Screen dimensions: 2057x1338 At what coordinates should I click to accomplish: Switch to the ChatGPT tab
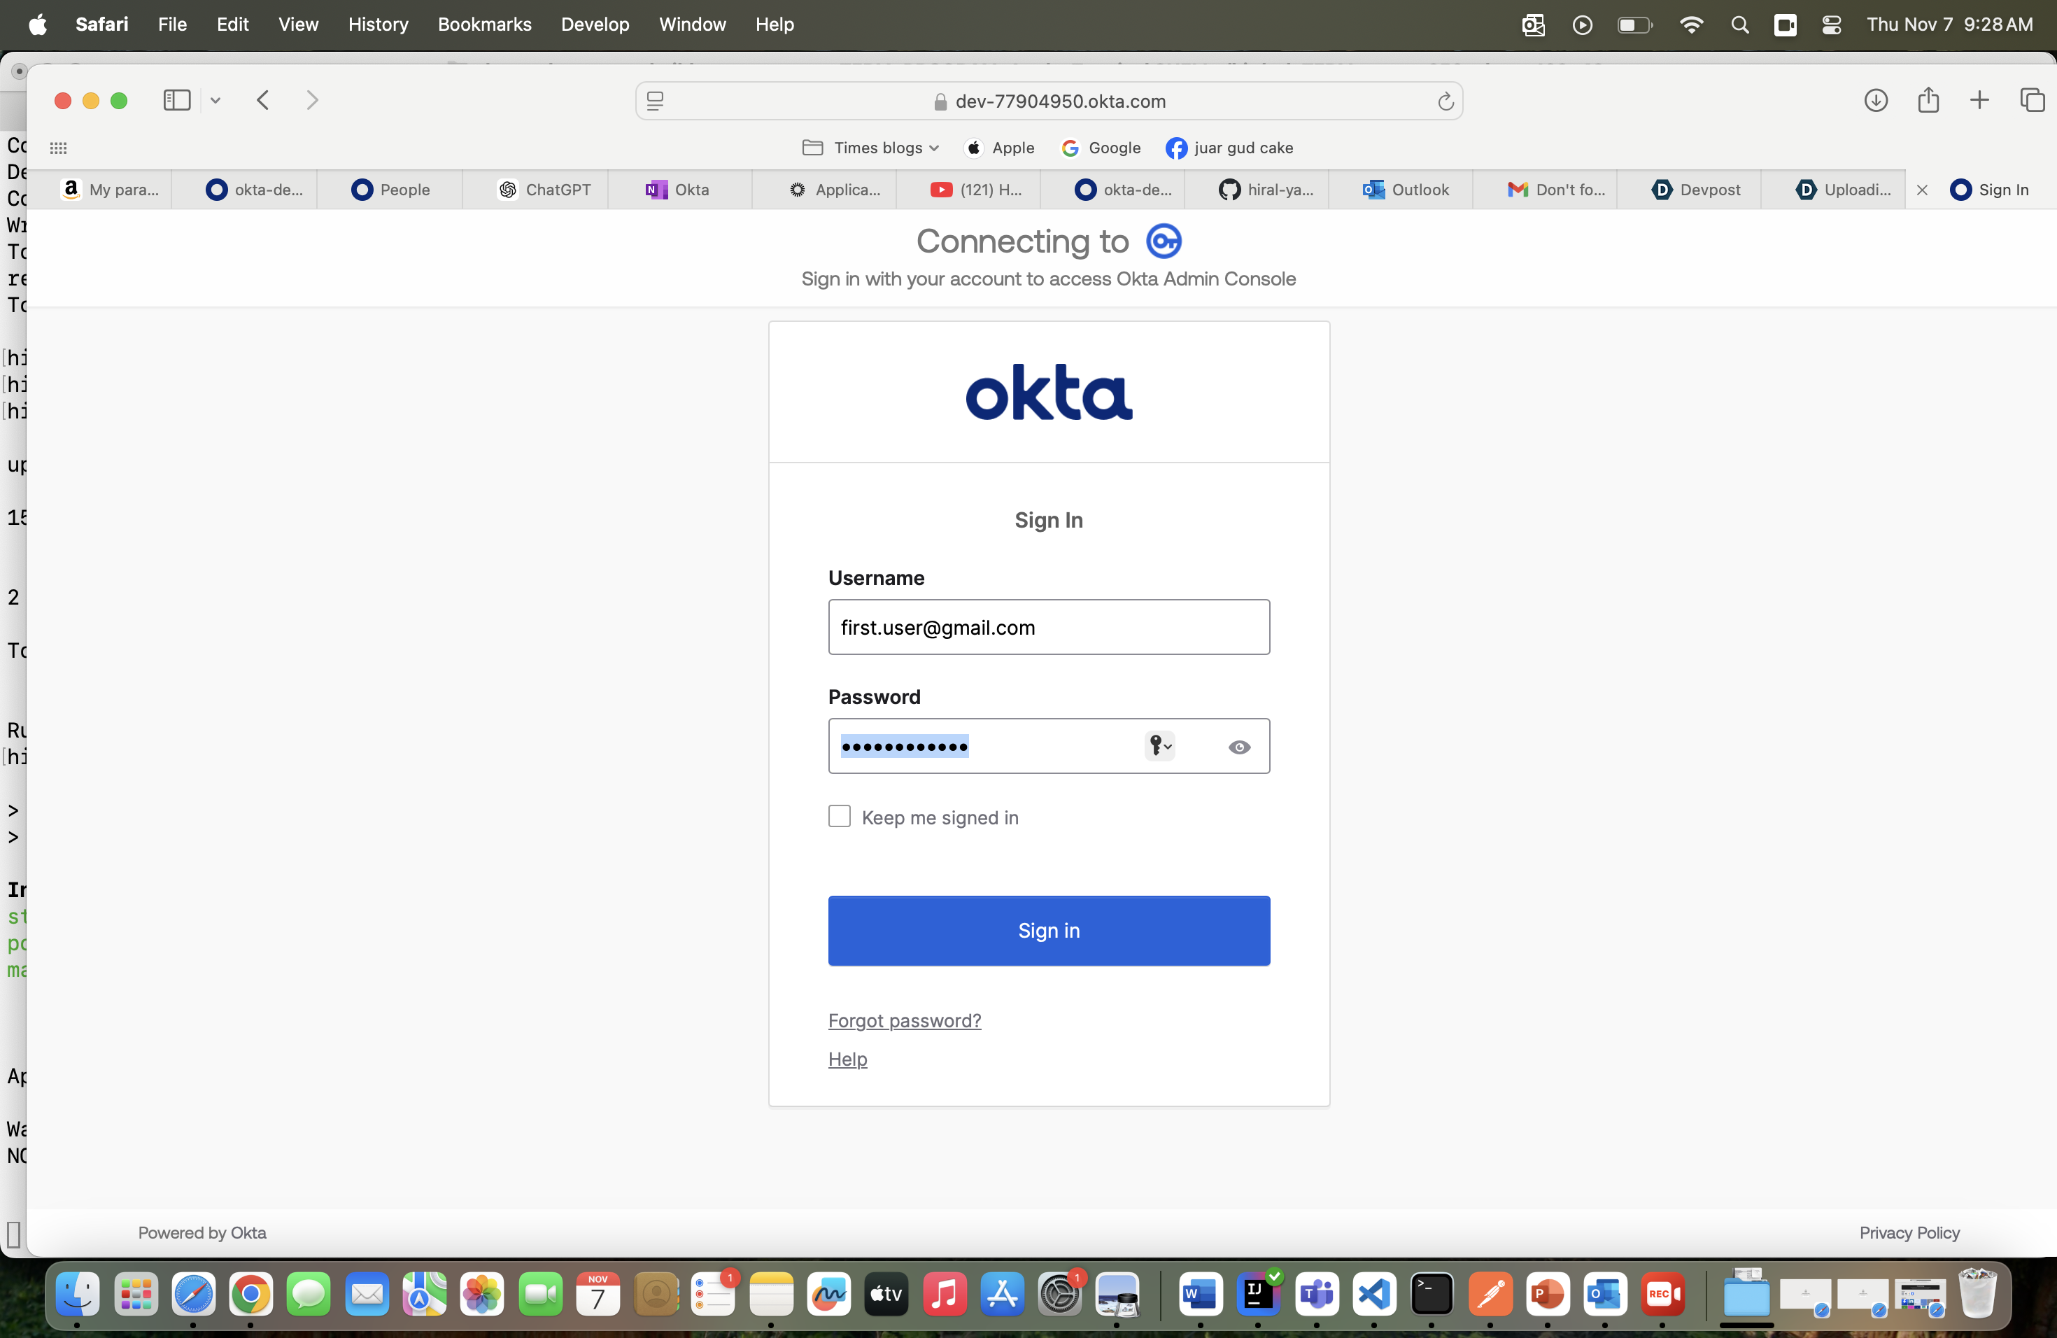[x=544, y=189]
